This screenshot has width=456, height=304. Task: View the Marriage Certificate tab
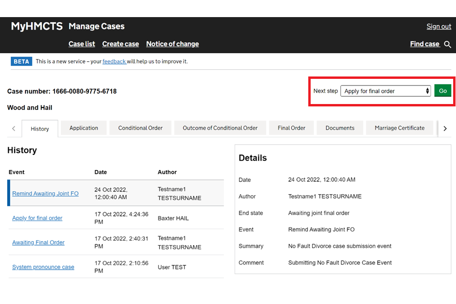click(x=399, y=128)
